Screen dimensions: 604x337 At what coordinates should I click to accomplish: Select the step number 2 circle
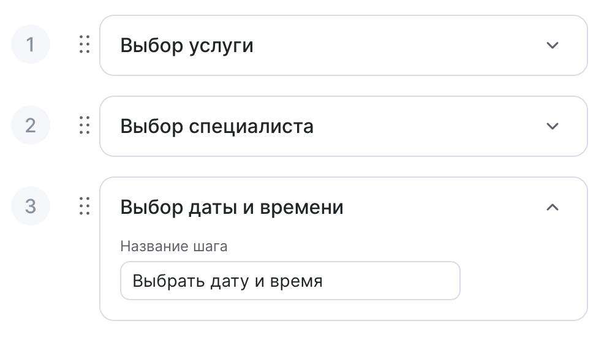[31, 126]
